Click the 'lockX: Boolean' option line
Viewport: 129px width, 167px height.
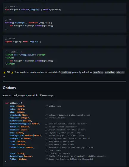[x=18, y=141]
